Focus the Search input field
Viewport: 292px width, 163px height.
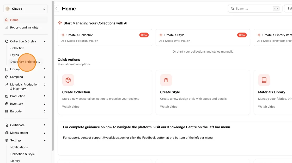255,9
